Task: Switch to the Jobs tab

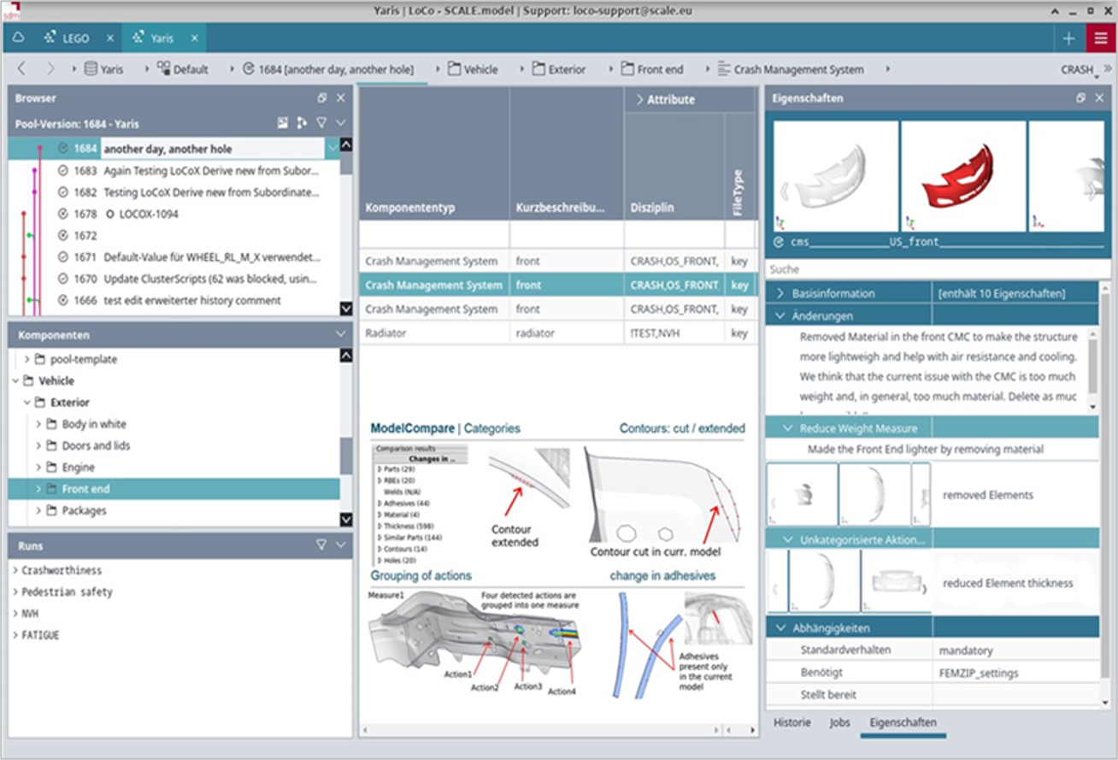Action: tap(840, 722)
